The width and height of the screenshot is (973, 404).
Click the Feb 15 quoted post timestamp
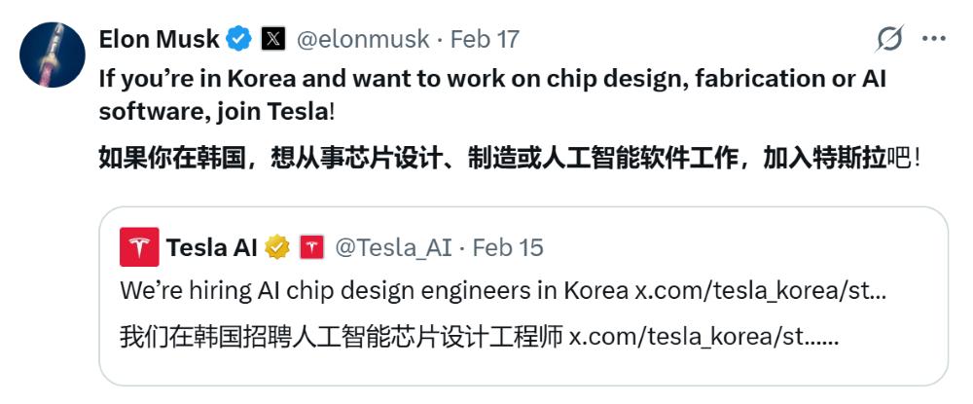pyautogui.click(x=507, y=247)
